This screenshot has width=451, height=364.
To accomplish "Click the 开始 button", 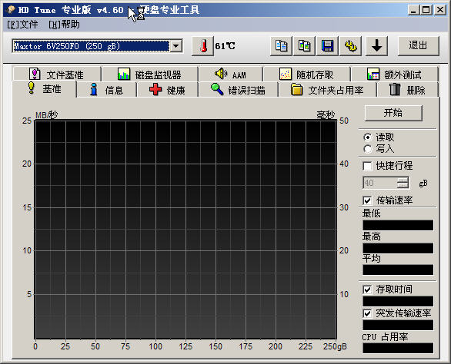I will [x=393, y=113].
